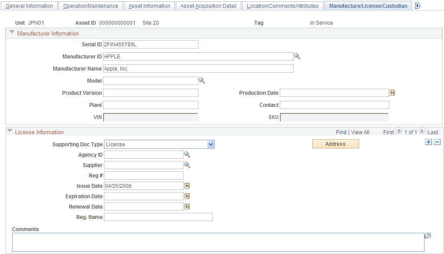Click the disabled VIN field
Viewport: 444px width, 254px height.
pos(151,117)
